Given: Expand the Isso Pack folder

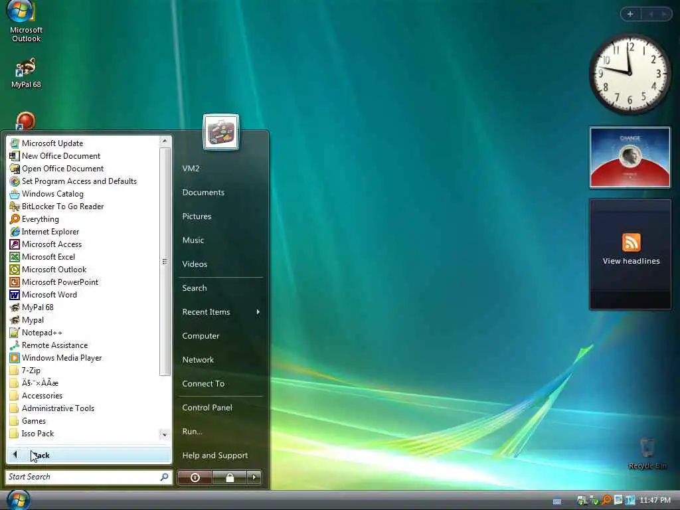Looking at the screenshot, I should [83, 433].
